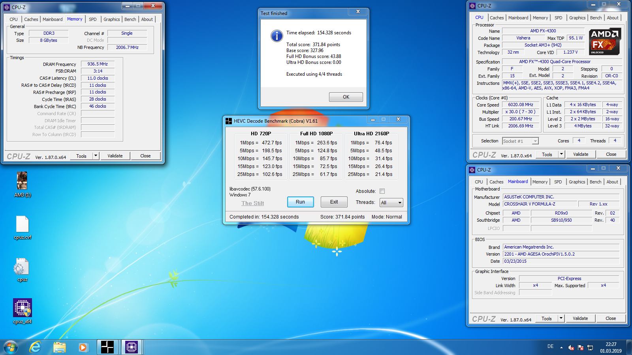
Task: Open the AM3 (1) desktop icon
Action: (x=22, y=184)
